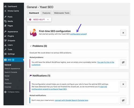134x108 pixels.
Task: Switch to the Features tab
Action: [x=46, y=13]
